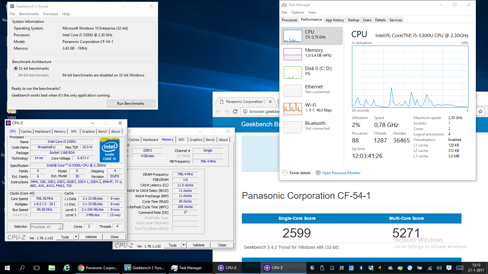Click Chrome address bar browser.geekbe...
488x274 pixels.
coord(264,111)
